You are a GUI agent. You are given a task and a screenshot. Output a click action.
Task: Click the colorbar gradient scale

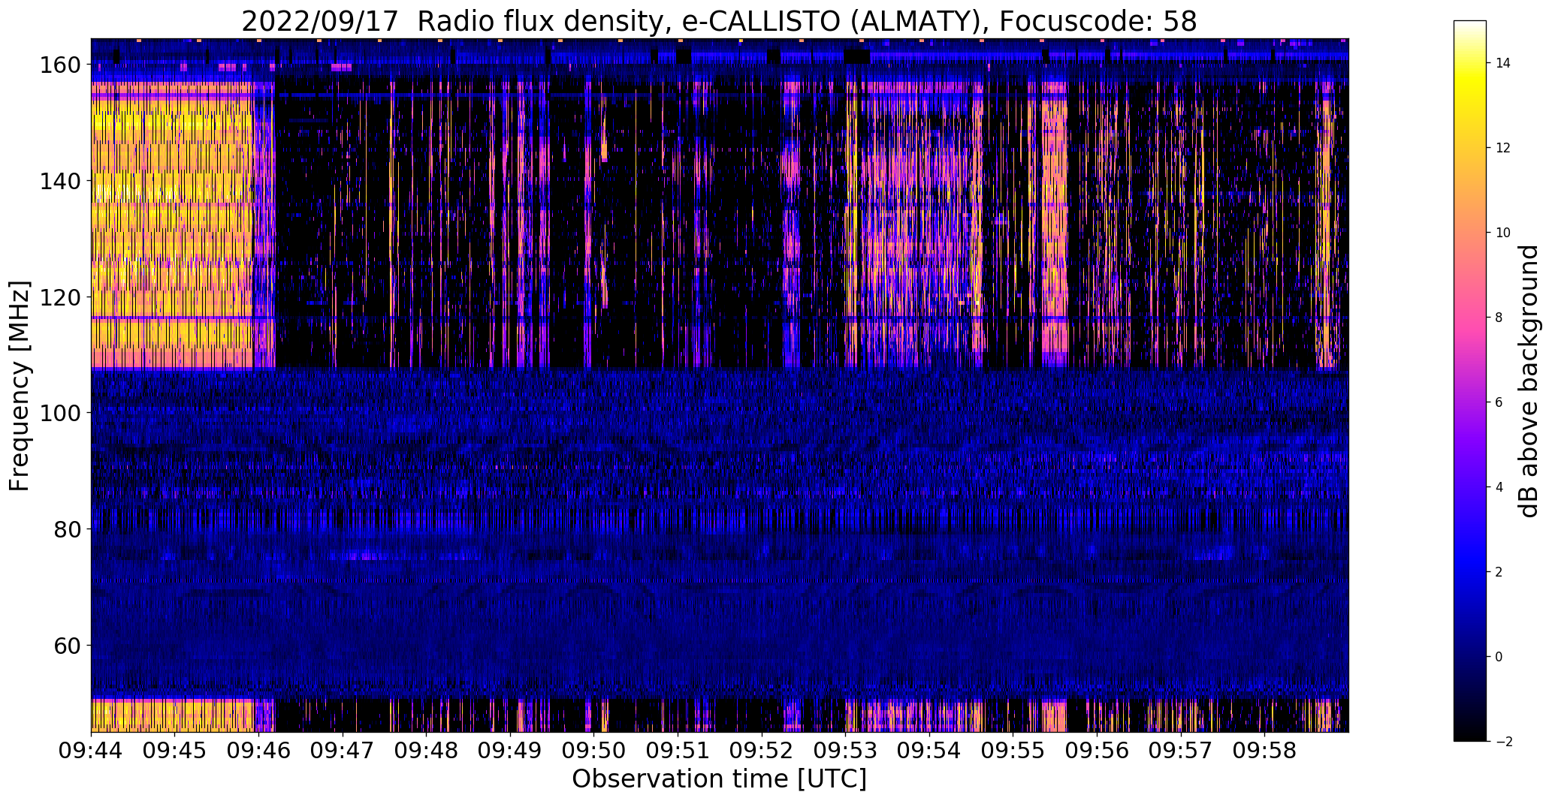pyautogui.click(x=1470, y=381)
